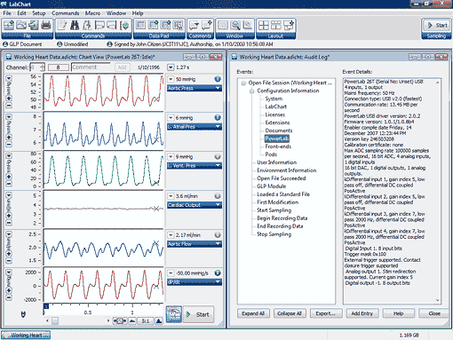
Task: Click the Open file folder icon
Action: coord(21,26)
